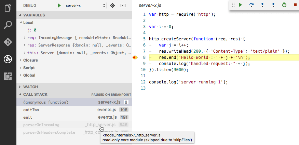Image resolution: width=299 pixels, height=145 pixels.
Task: Click the Step Out arrow button
Action: pos(273,5)
